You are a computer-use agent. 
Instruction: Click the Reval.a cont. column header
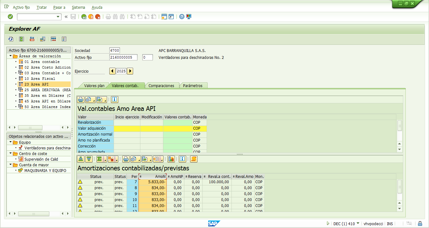click(x=217, y=177)
